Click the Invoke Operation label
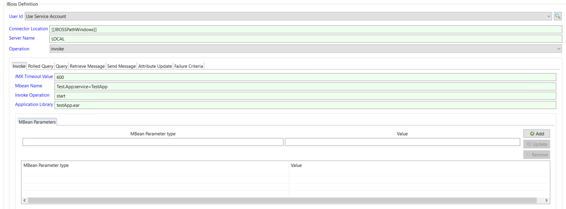Image resolution: width=566 pixels, height=209 pixels. point(32,95)
